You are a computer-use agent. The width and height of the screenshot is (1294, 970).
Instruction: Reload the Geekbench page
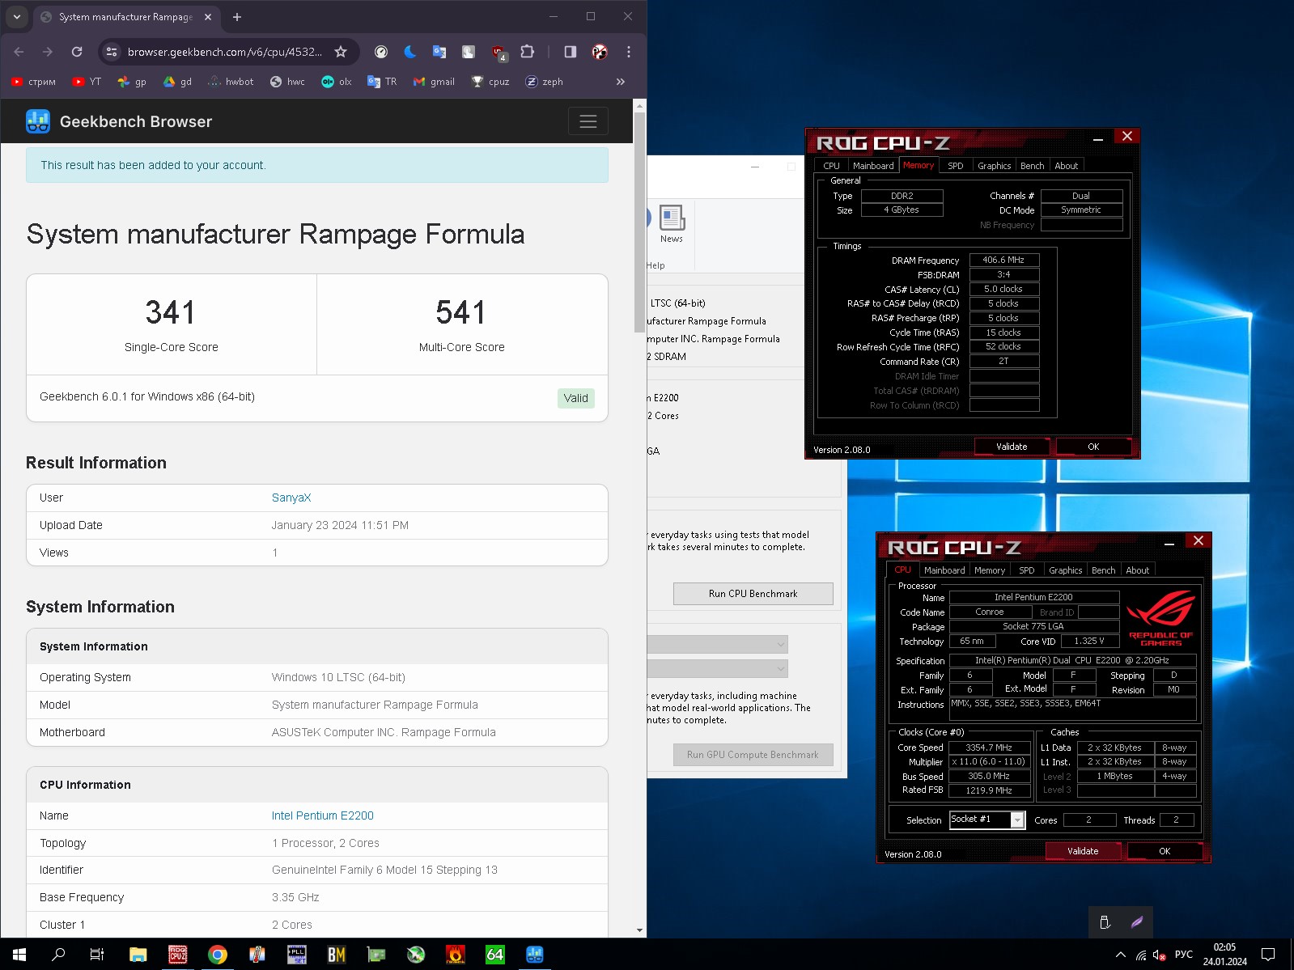click(77, 52)
